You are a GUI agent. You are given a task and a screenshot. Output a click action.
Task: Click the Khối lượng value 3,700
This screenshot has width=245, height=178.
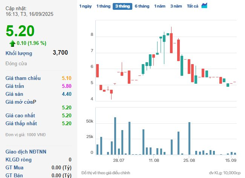pyautogui.click(x=60, y=53)
